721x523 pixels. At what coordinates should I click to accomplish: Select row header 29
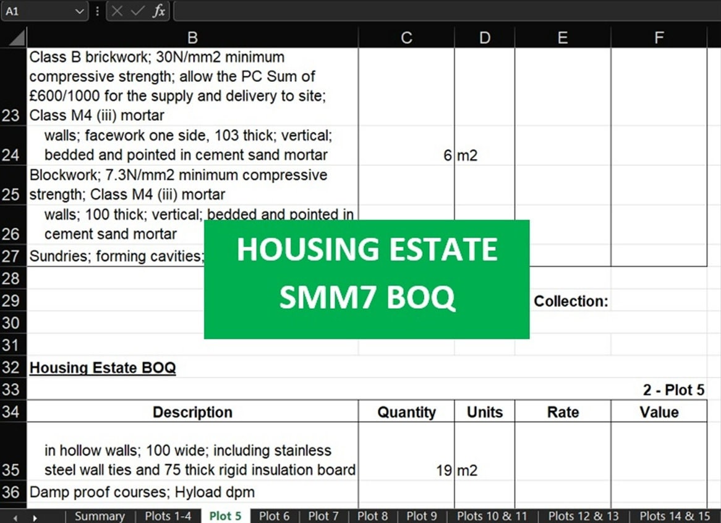pyautogui.click(x=12, y=301)
